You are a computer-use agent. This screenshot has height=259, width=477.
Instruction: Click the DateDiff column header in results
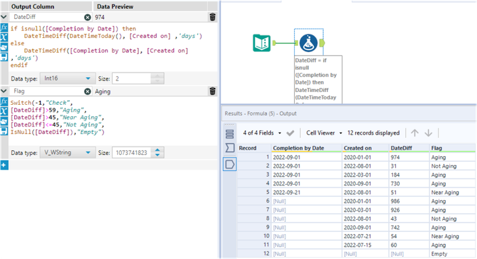pos(409,148)
